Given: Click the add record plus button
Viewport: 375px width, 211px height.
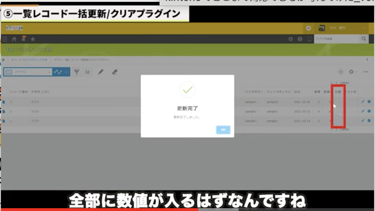Looking at the screenshot, I should 340,72.
